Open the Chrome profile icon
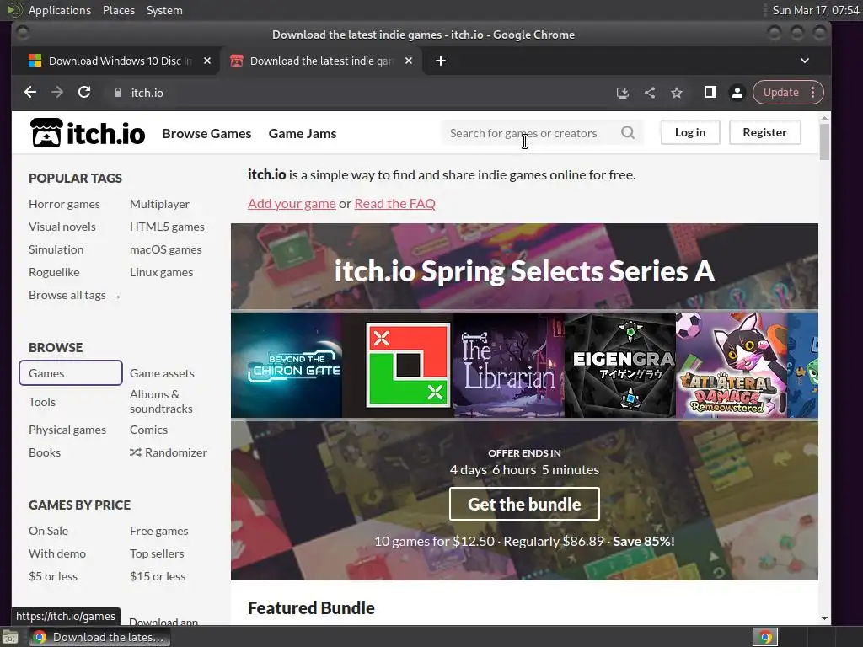 pyautogui.click(x=737, y=93)
